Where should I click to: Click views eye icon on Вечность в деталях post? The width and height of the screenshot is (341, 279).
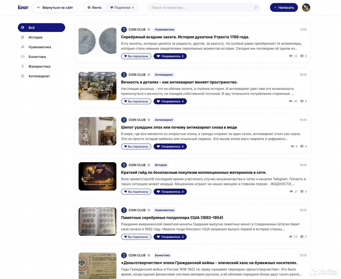point(290,101)
